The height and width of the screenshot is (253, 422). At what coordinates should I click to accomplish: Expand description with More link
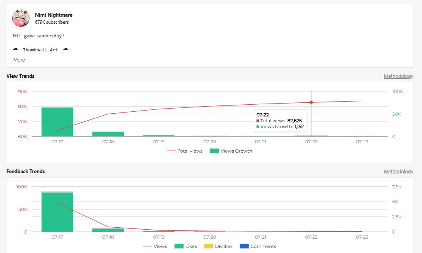click(19, 60)
